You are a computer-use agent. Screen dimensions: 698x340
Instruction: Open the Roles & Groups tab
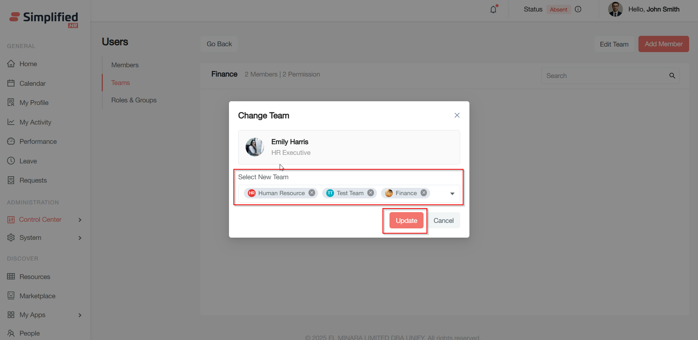click(x=134, y=100)
